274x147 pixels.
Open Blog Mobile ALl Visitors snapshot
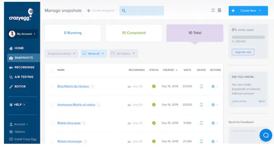pos(73,86)
